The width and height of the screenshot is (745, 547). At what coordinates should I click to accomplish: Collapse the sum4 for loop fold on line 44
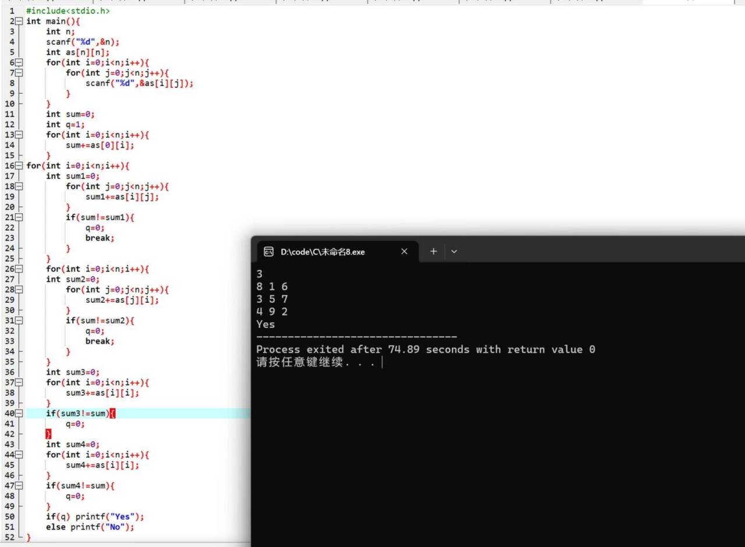19,454
